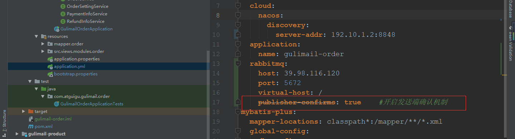Screen dimensions: 515x139
Task: Click the host value 39.98.116.120
Action: click(x=312, y=73)
